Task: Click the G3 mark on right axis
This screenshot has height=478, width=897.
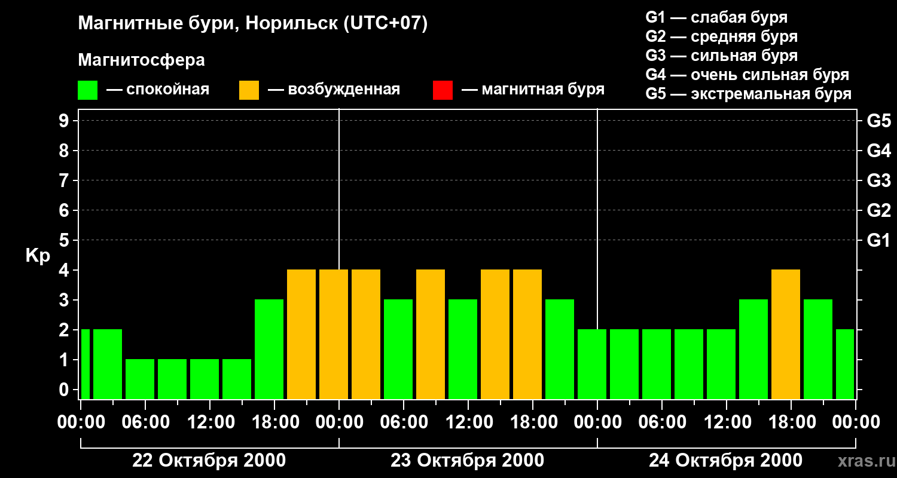Action: point(879,180)
